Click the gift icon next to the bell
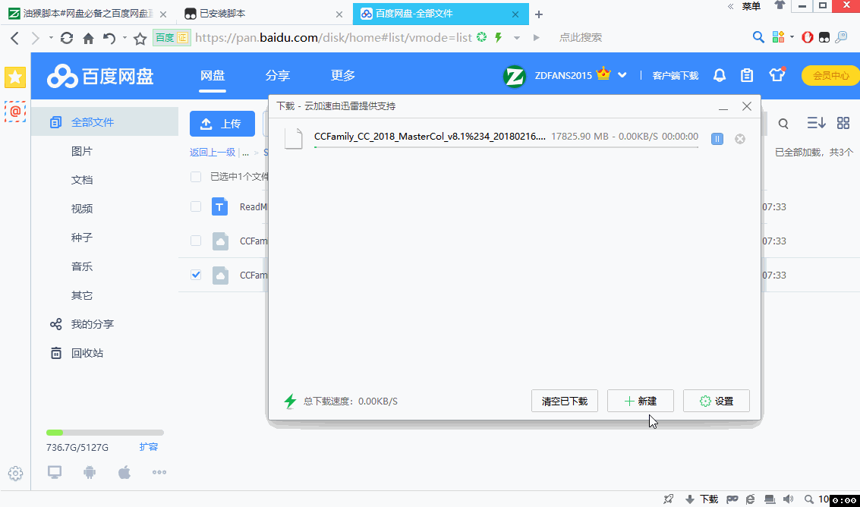 (777, 75)
